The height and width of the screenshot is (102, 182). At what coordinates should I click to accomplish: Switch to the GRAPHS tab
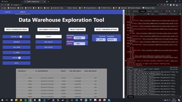point(8,12)
